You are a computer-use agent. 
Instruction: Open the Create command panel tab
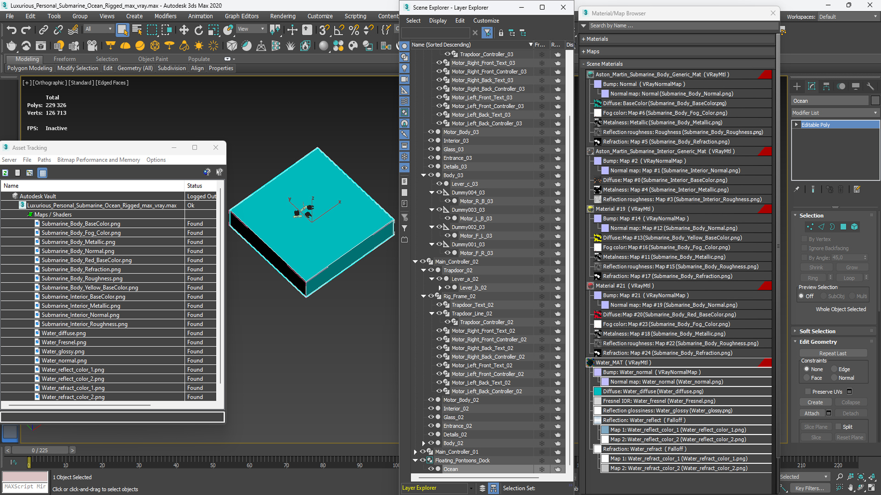[797, 86]
